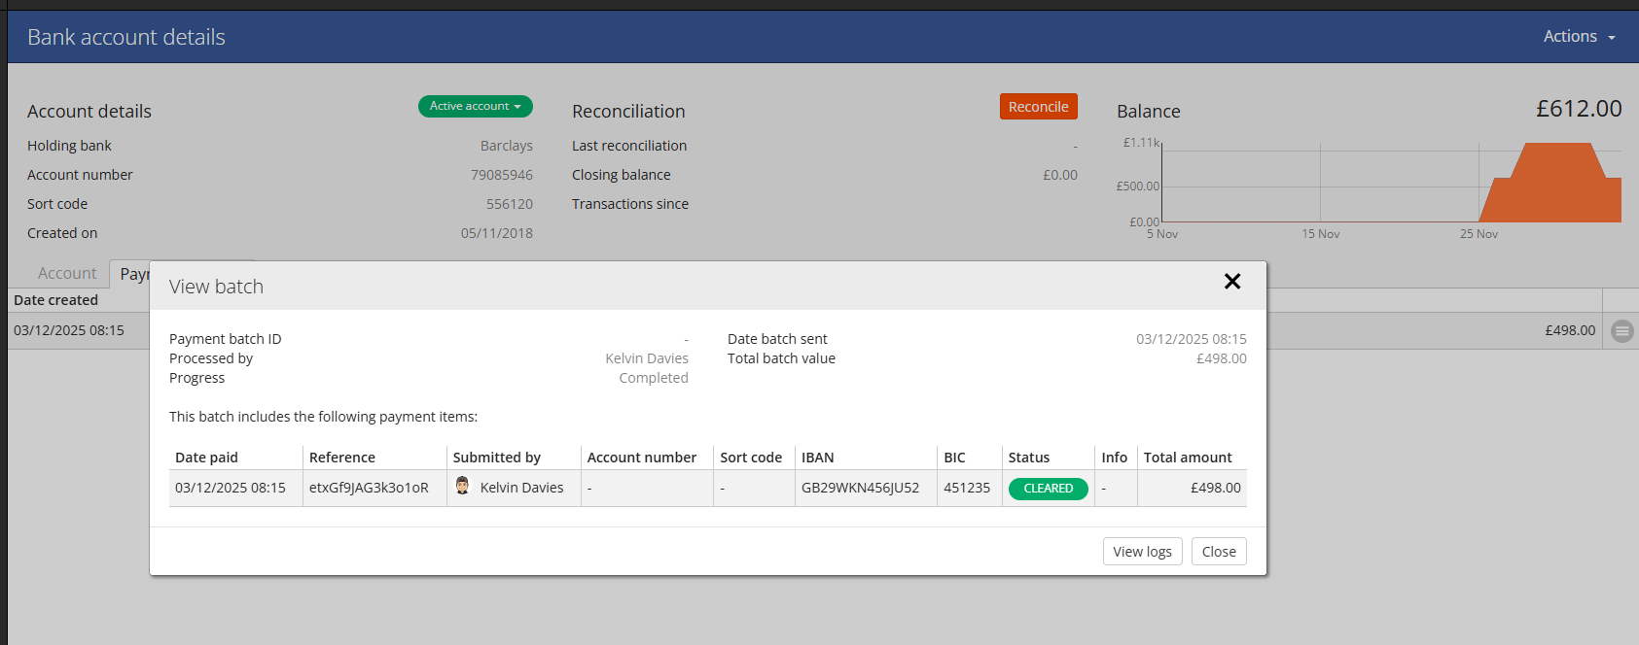Screen dimensions: 1639x645
Task: Switch to the Account tab
Action: coord(67,274)
